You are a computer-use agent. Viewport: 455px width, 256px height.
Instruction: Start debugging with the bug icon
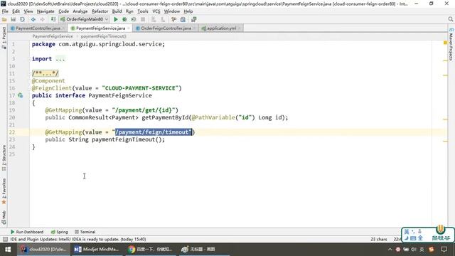125,19
